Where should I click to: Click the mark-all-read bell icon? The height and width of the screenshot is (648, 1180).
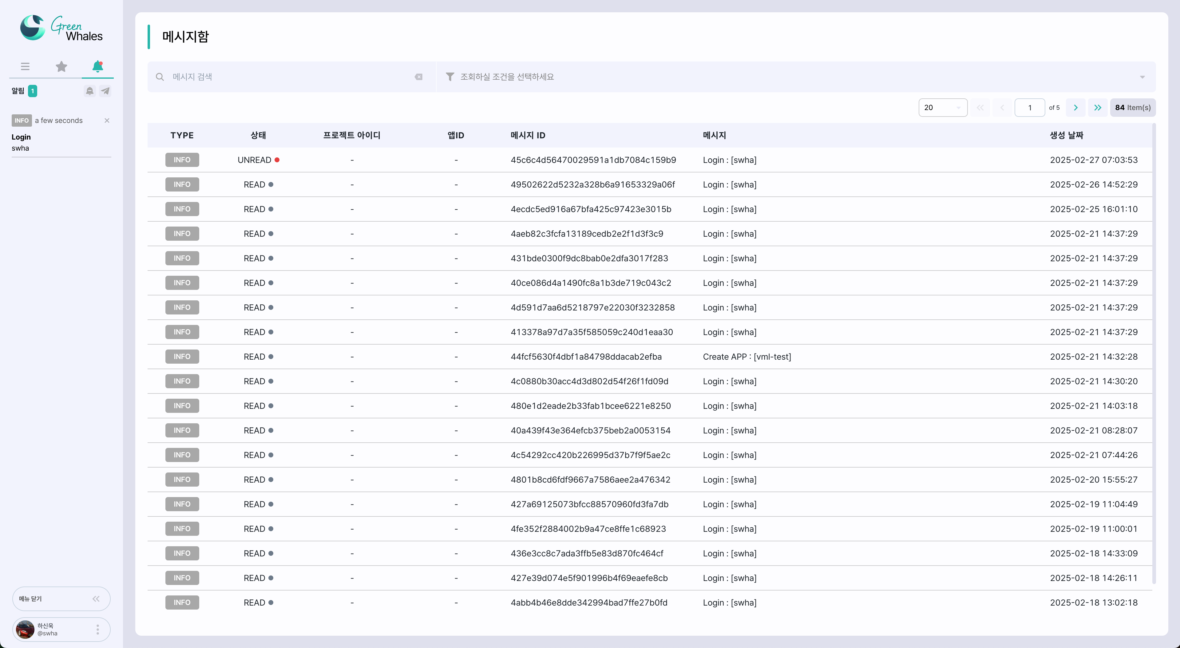click(x=89, y=91)
